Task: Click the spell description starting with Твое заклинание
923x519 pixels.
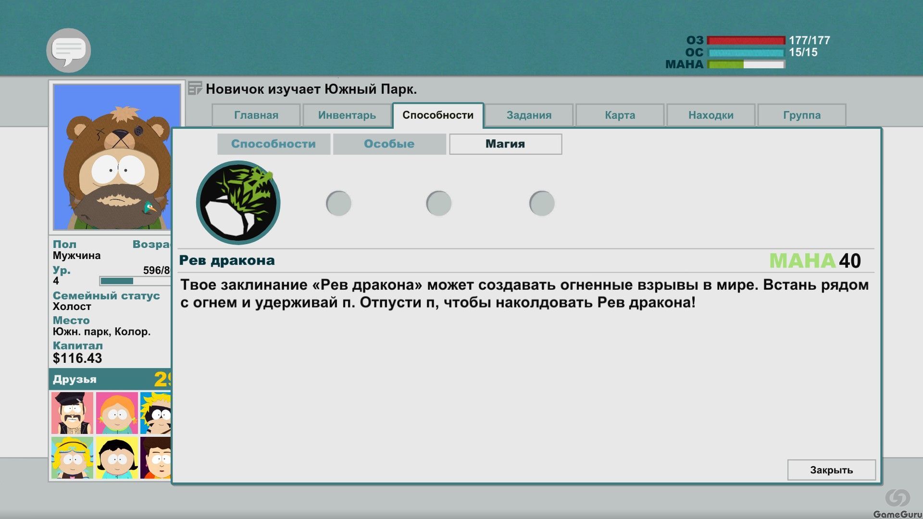Action: 524,294
